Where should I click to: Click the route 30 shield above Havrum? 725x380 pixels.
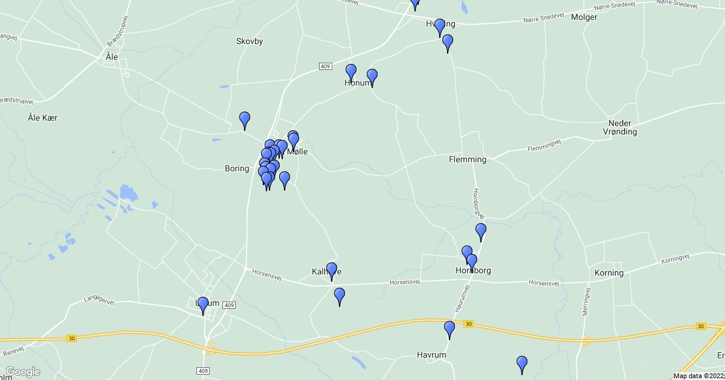tap(468, 325)
